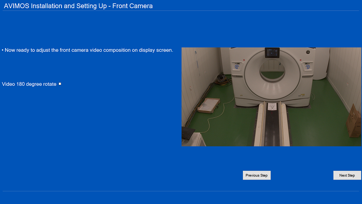This screenshot has height=204, width=362.
Task: Click the Next Step button
Action: 347,175
